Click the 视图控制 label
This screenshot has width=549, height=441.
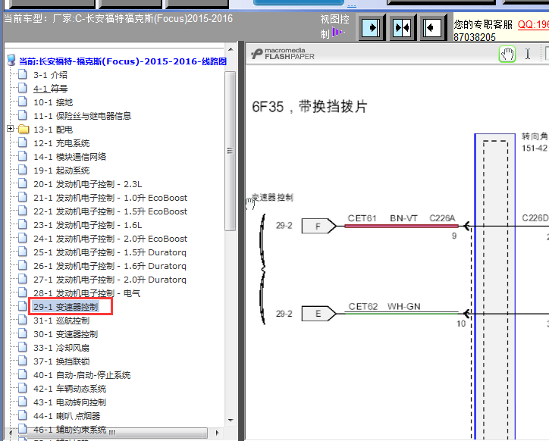tap(334, 27)
